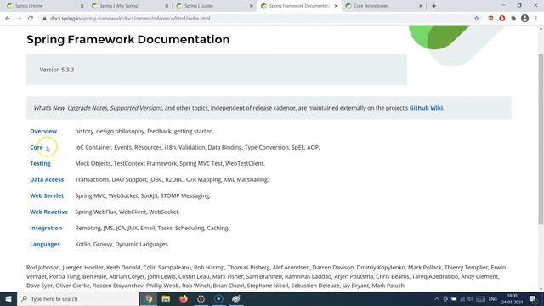Click the 'Kotlin, Groovy, Dynamic Languages.' text

[122, 244]
